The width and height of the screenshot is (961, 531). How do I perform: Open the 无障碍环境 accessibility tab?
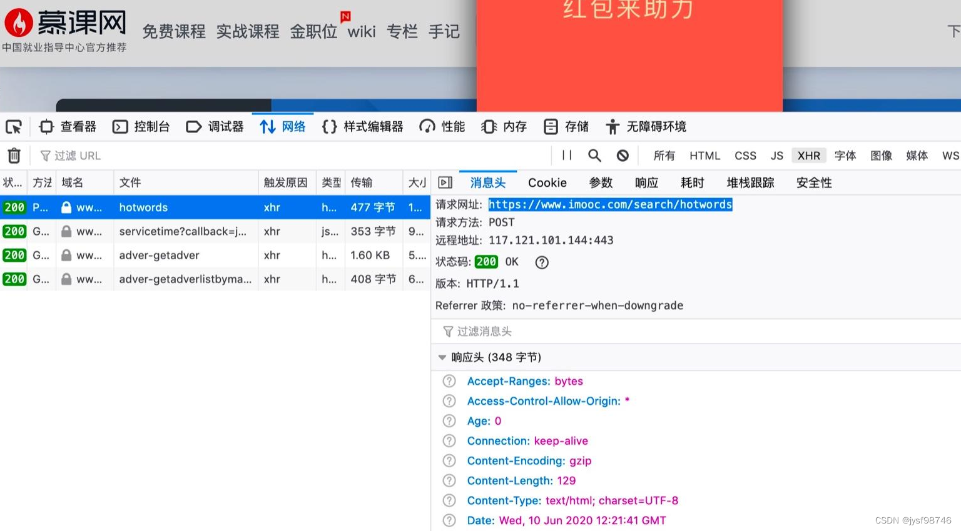click(646, 127)
